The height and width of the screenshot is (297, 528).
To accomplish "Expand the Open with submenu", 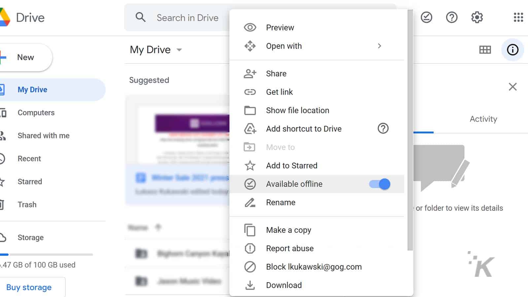I will pos(379,46).
